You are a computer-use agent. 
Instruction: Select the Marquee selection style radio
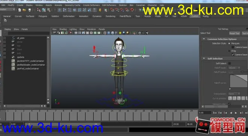pyautogui.click(x=229, y=43)
